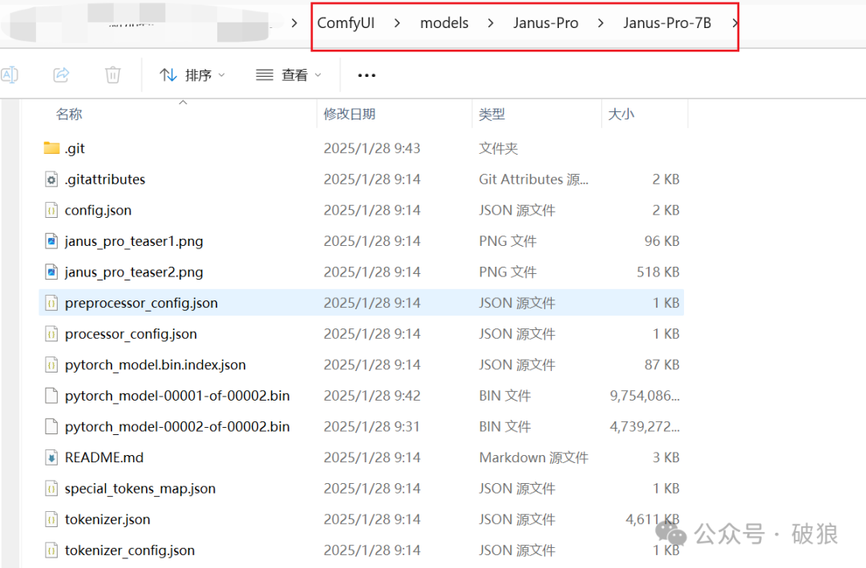The image size is (866, 568).
Task: Click 文件夹 type of .git
Action: pos(498,148)
